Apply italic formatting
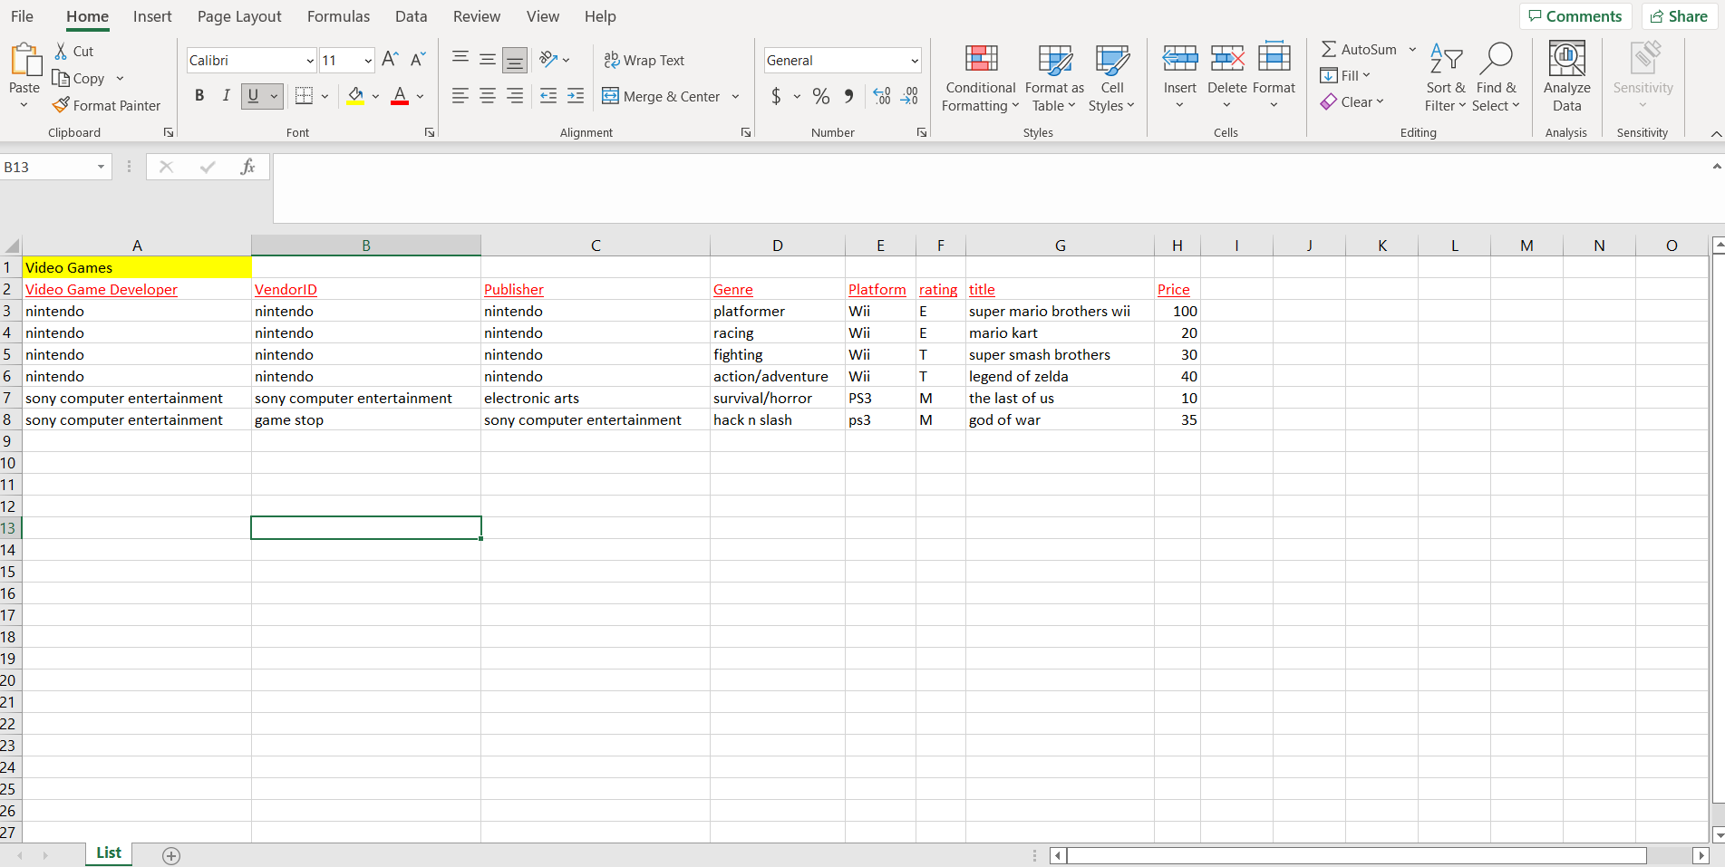Image resolution: width=1725 pixels, height=867 pixels. pyautogui.click(x=226, y=95)
